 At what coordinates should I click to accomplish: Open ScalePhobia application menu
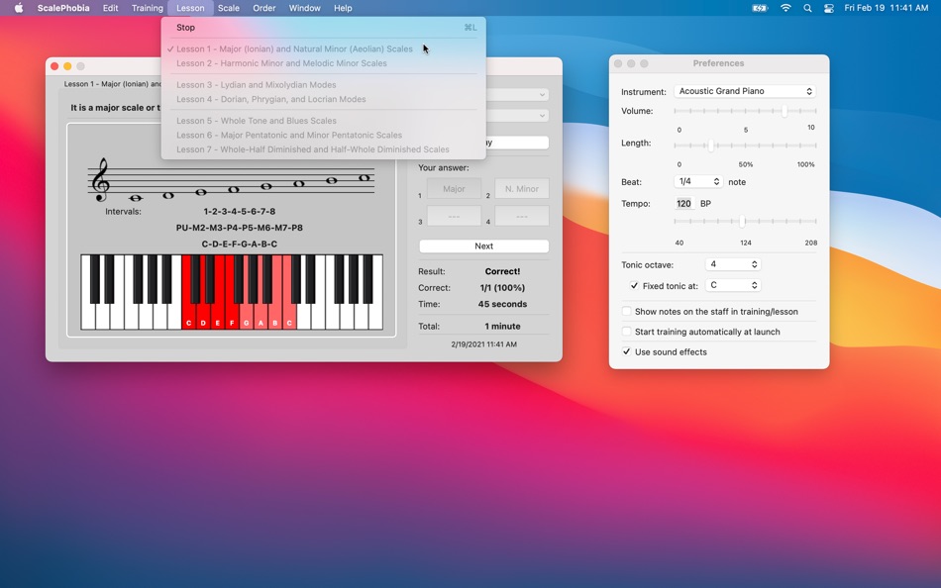(63, 8)
